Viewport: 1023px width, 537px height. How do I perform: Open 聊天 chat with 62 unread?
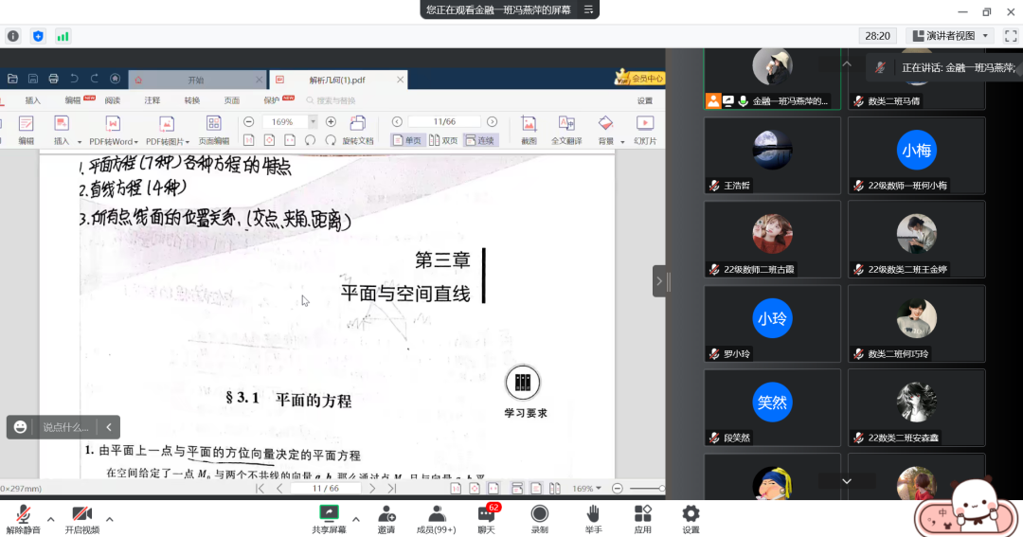[x=486, y=514]
